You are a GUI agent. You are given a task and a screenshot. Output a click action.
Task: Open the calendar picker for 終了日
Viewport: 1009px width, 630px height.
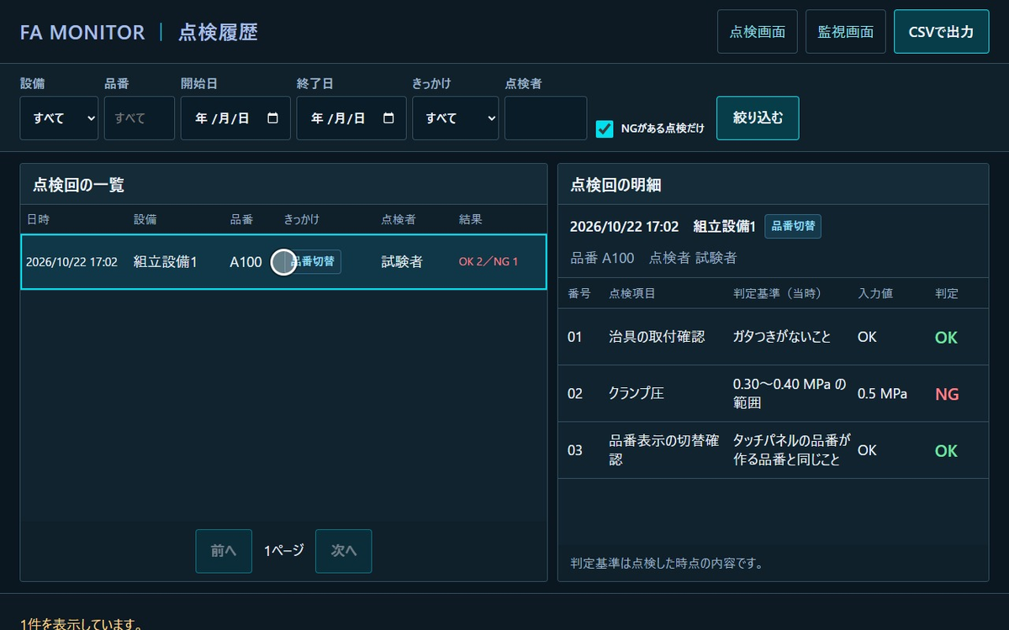pyautogui.click(x=388, y=118)
